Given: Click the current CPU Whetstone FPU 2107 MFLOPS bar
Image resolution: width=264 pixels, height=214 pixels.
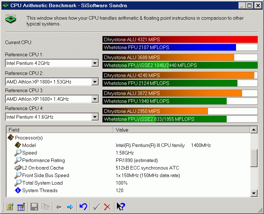Looking at the screenshot, I should (180, 47).
